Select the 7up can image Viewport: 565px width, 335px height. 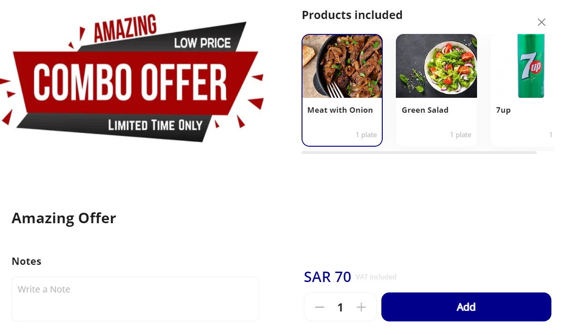tap(531, 66)
